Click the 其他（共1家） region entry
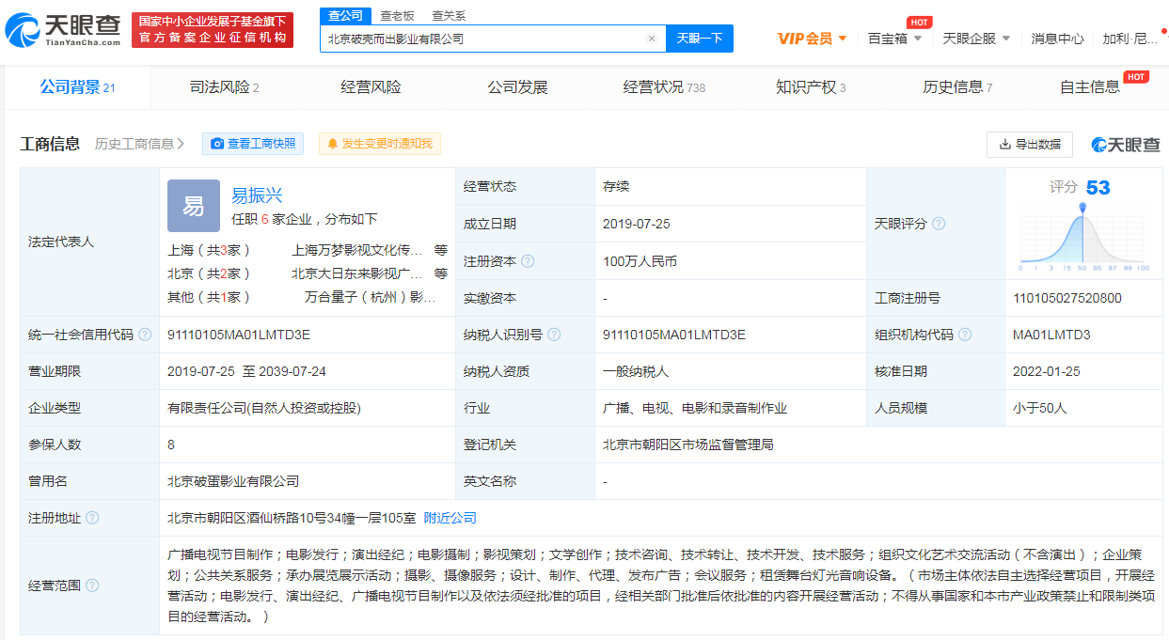The image size is (1169, 640). (x=209, y=297)
